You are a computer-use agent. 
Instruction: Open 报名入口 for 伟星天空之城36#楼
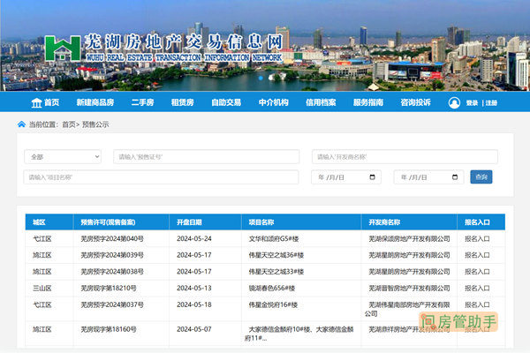point(477,255)
